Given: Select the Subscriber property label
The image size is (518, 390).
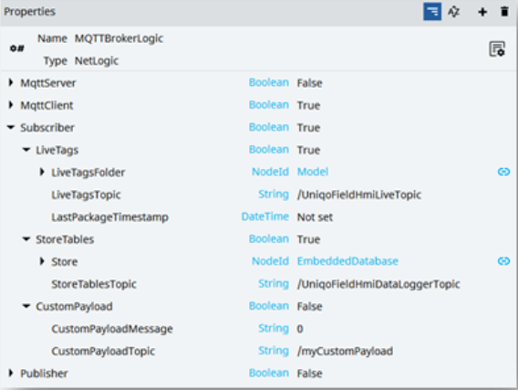Looking at the screenshot, I should pyautogui.click(x=47, y=128).
